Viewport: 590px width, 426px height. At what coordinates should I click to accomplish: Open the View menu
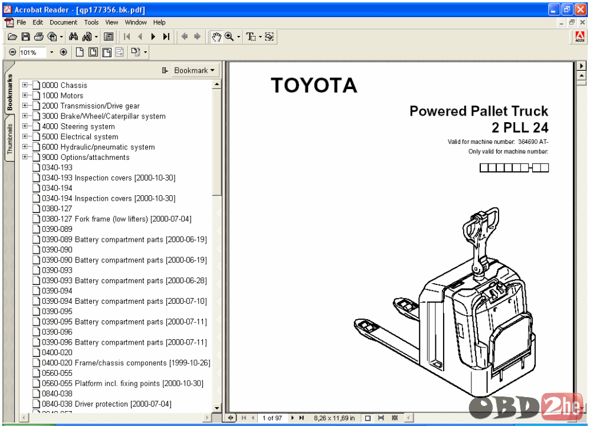coord(112,22)
